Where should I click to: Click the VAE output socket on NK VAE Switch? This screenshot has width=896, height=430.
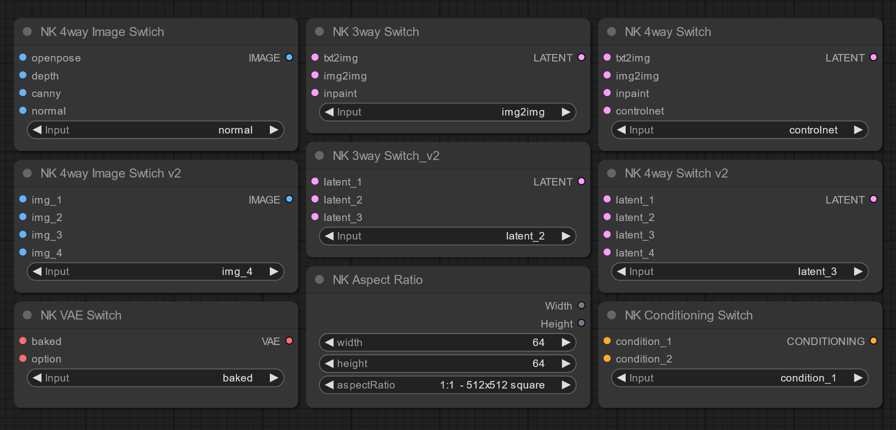(x=289, y=341)
